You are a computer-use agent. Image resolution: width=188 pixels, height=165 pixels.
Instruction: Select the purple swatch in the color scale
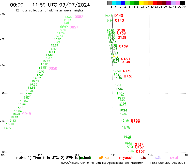coord(169,3)
